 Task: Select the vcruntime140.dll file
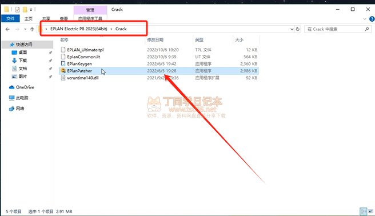(x=83, y=78)
